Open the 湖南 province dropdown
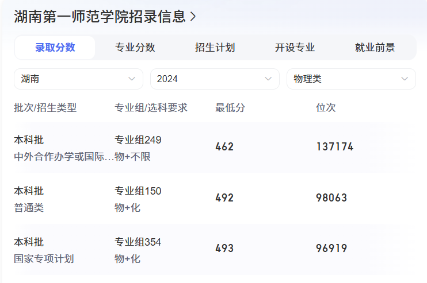Screen dimensions: 427x283 78,79
